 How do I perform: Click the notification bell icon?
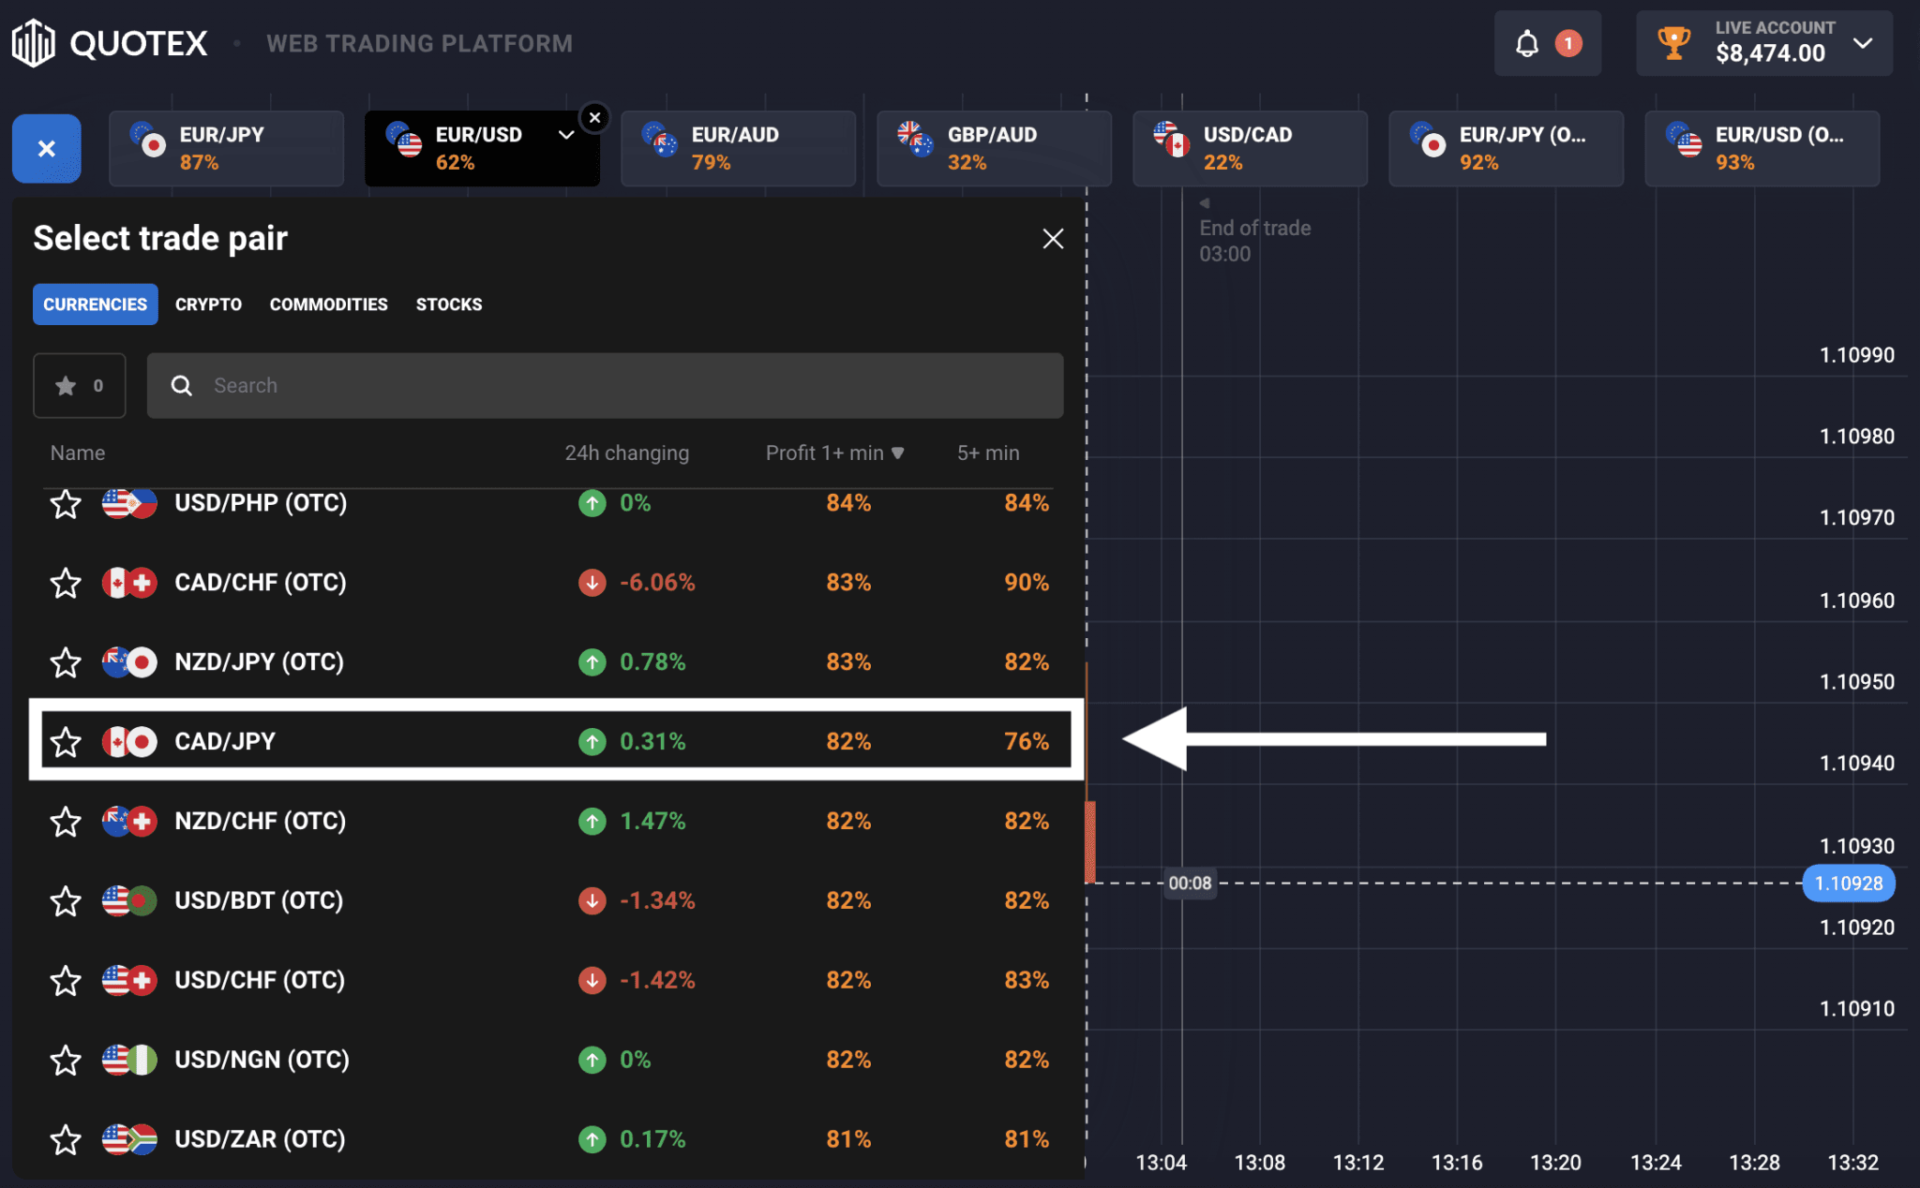click(x=1527, y=43)
